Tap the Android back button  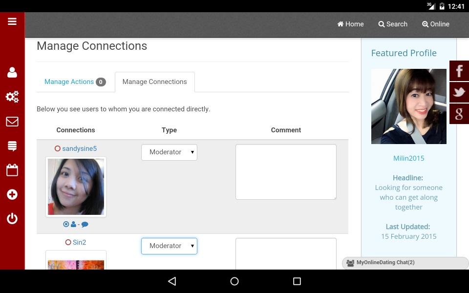[x=172, y=281]
